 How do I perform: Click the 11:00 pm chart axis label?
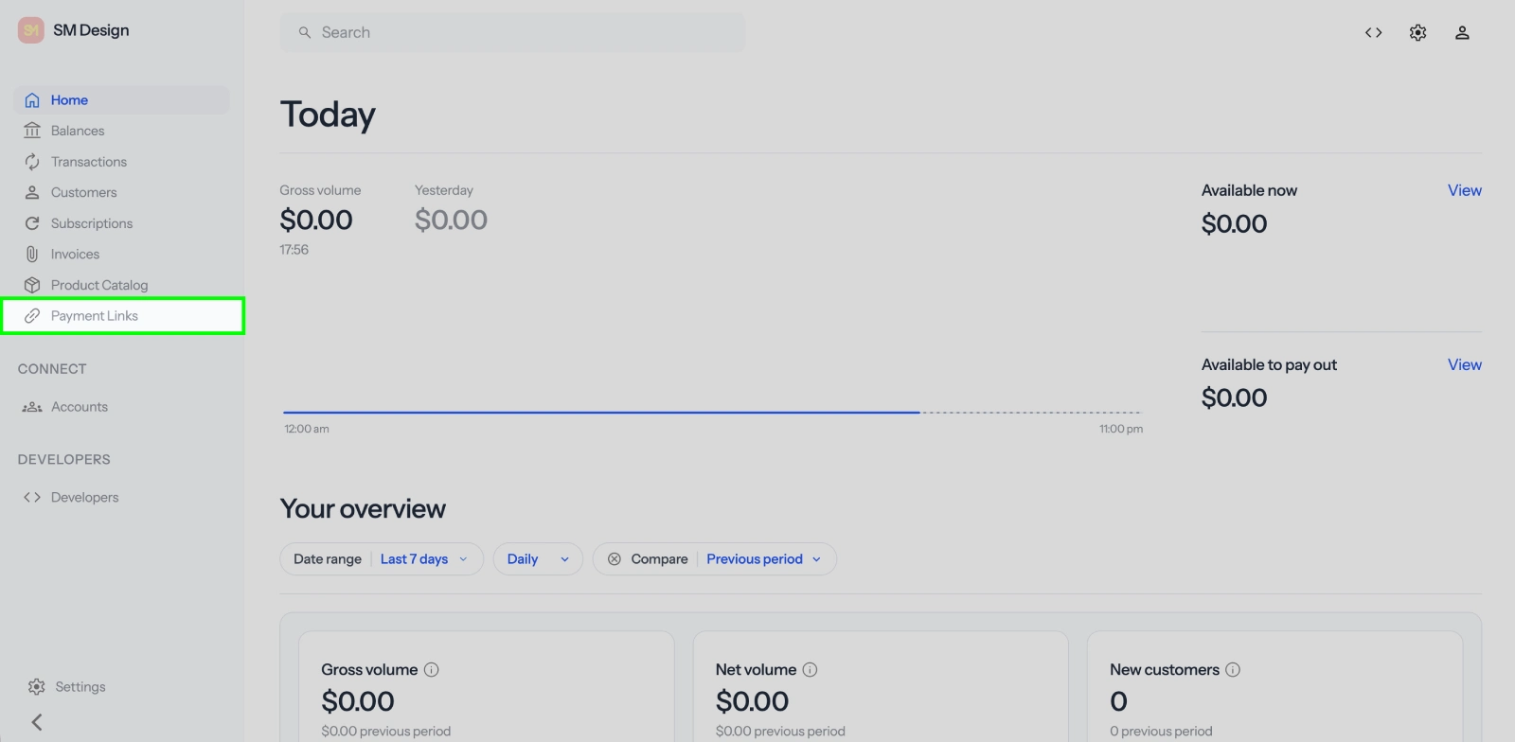[x=1121, y=429]
